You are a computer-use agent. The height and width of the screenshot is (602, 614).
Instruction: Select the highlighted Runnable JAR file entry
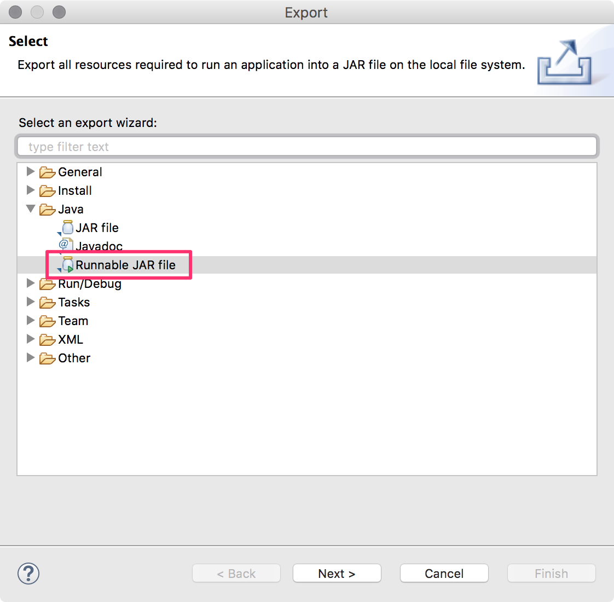click(126, 265)
